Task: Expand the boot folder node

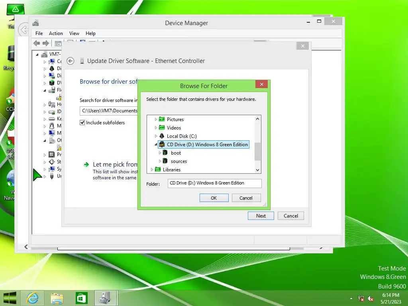Action: 160,153
